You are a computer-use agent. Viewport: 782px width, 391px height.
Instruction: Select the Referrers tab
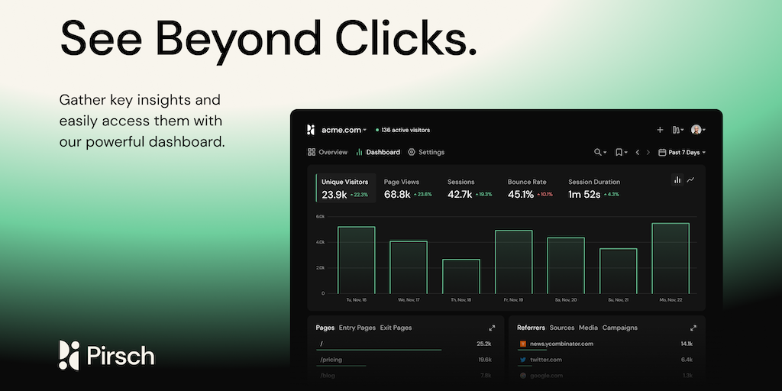(532, 328)
